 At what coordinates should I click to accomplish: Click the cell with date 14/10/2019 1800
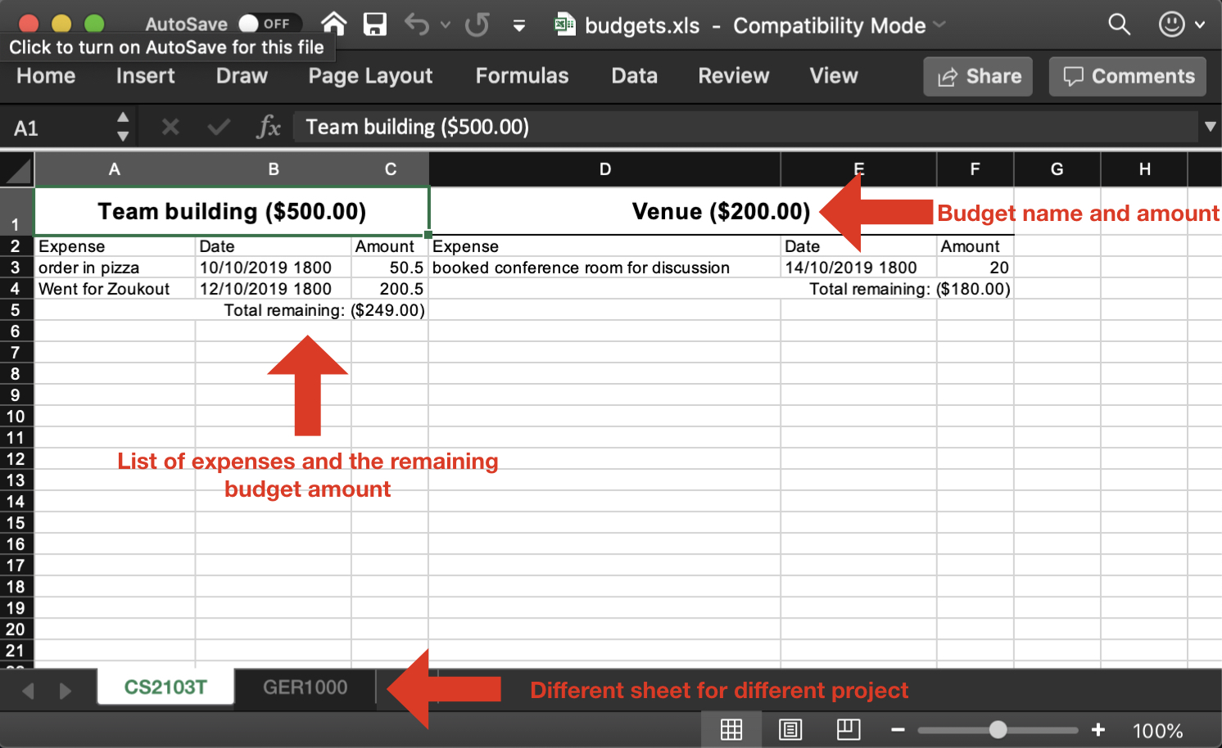pyautogui.click(x=858, y=268)
